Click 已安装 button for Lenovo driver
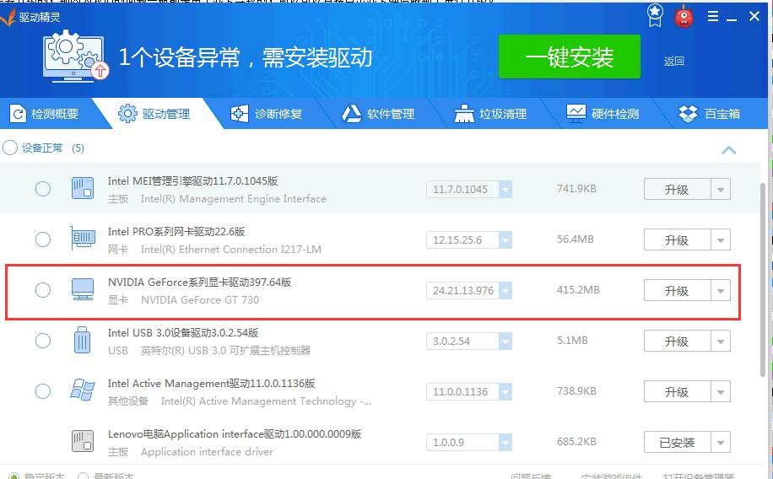773x479 pixels. tap(678, 443)
